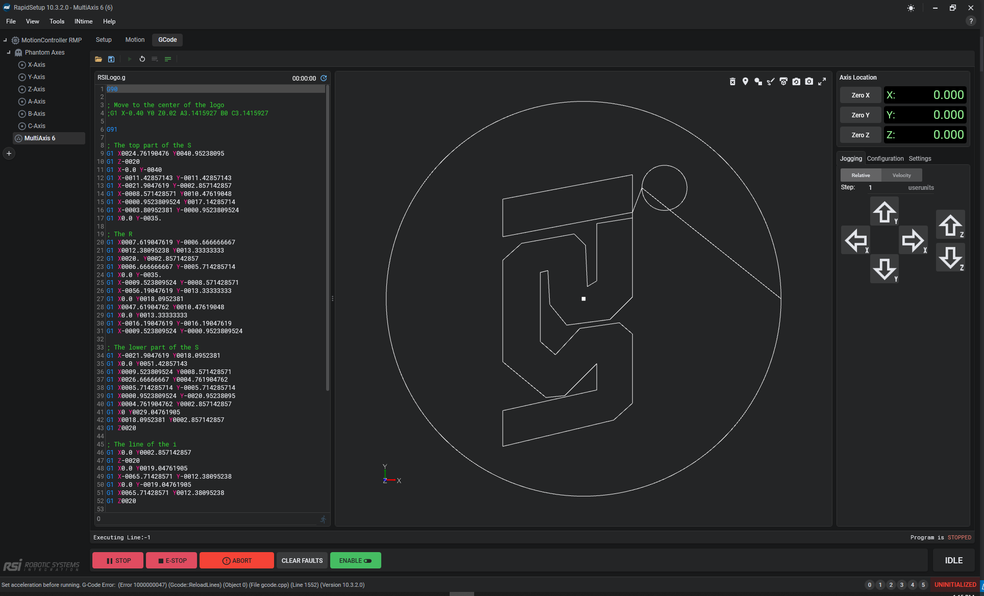Click the 3D printer view icon
Image resolution: width=984 pixels, height=596 pixels.
(x=783, y=82)
